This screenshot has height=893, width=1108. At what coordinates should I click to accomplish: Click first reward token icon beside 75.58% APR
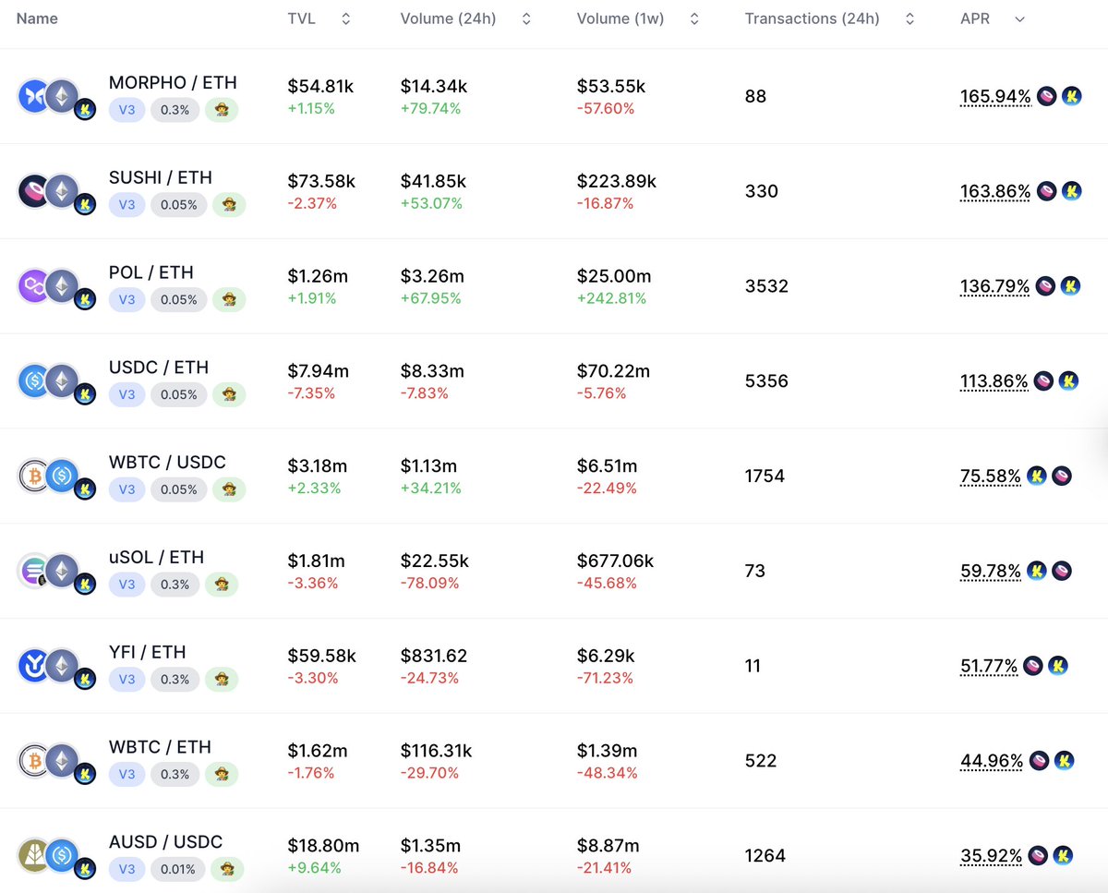1037,476
